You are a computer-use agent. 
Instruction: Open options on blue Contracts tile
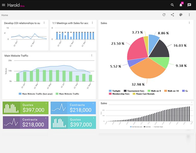point(93,104)
